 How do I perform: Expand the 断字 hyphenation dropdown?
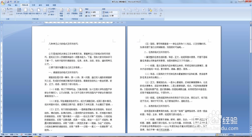pos(52,15)
